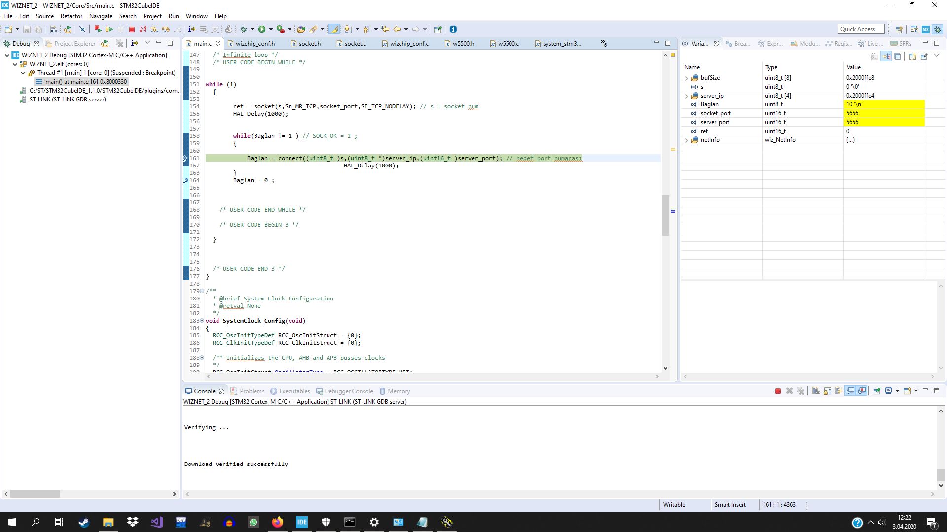Image resolution: width=947 pixels, height=532 pixels.
Task: Click Clear Console icon in console toolbar
Action: (x=816, y=391)
